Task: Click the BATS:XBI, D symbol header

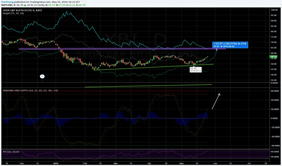Action: tap(8, 5)
